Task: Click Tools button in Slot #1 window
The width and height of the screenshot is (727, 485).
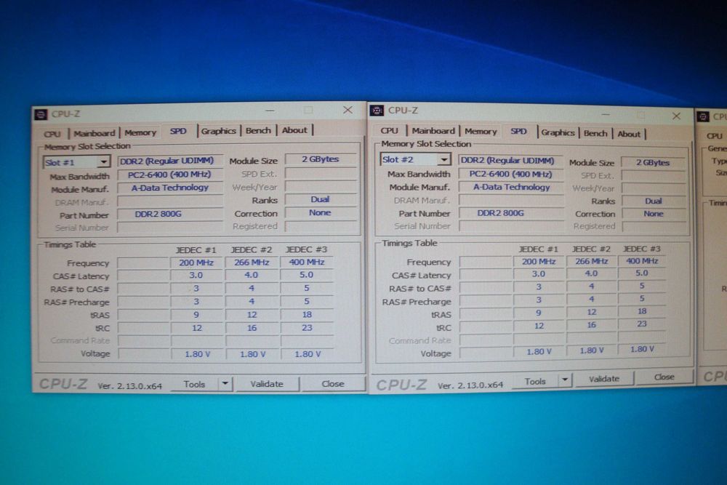Action: pyautogui.click(x=194, y=384)
